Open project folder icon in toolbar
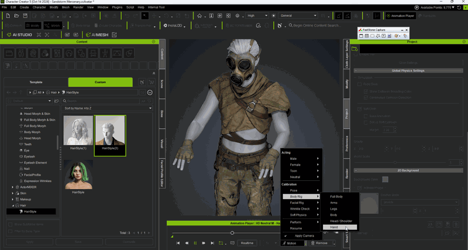This screenshot has width=468, height=250. [16, 16]
